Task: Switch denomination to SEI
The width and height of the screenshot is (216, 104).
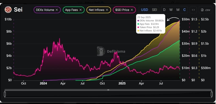Action: pos(154,10)
